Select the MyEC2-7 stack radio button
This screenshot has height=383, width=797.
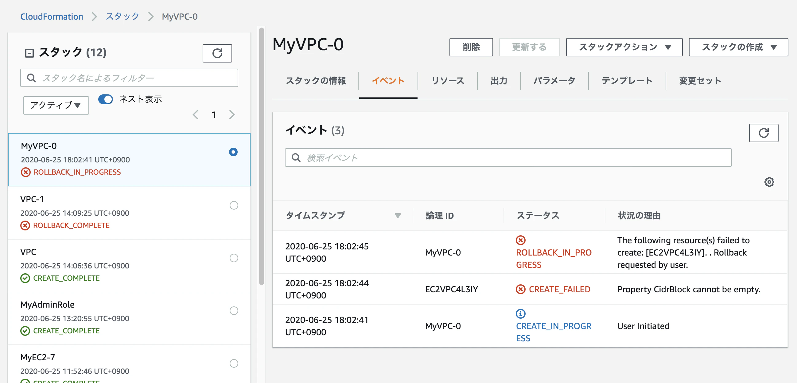[x=234, y=363]
